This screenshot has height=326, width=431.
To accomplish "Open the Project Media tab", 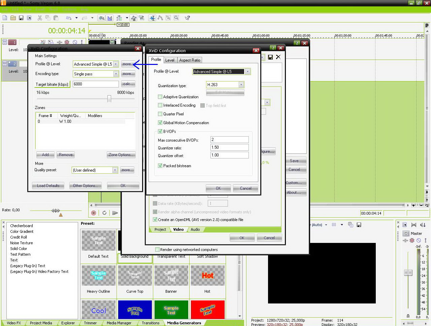I will (x=41, y=323).
